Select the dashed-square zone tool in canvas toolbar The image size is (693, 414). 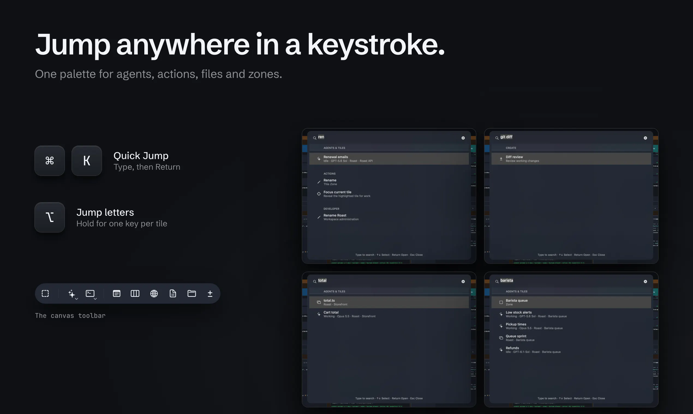[45, 294]
